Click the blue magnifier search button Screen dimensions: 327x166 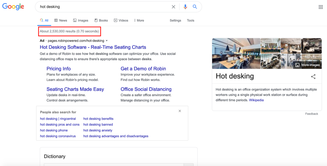click(x=195, y=7)
